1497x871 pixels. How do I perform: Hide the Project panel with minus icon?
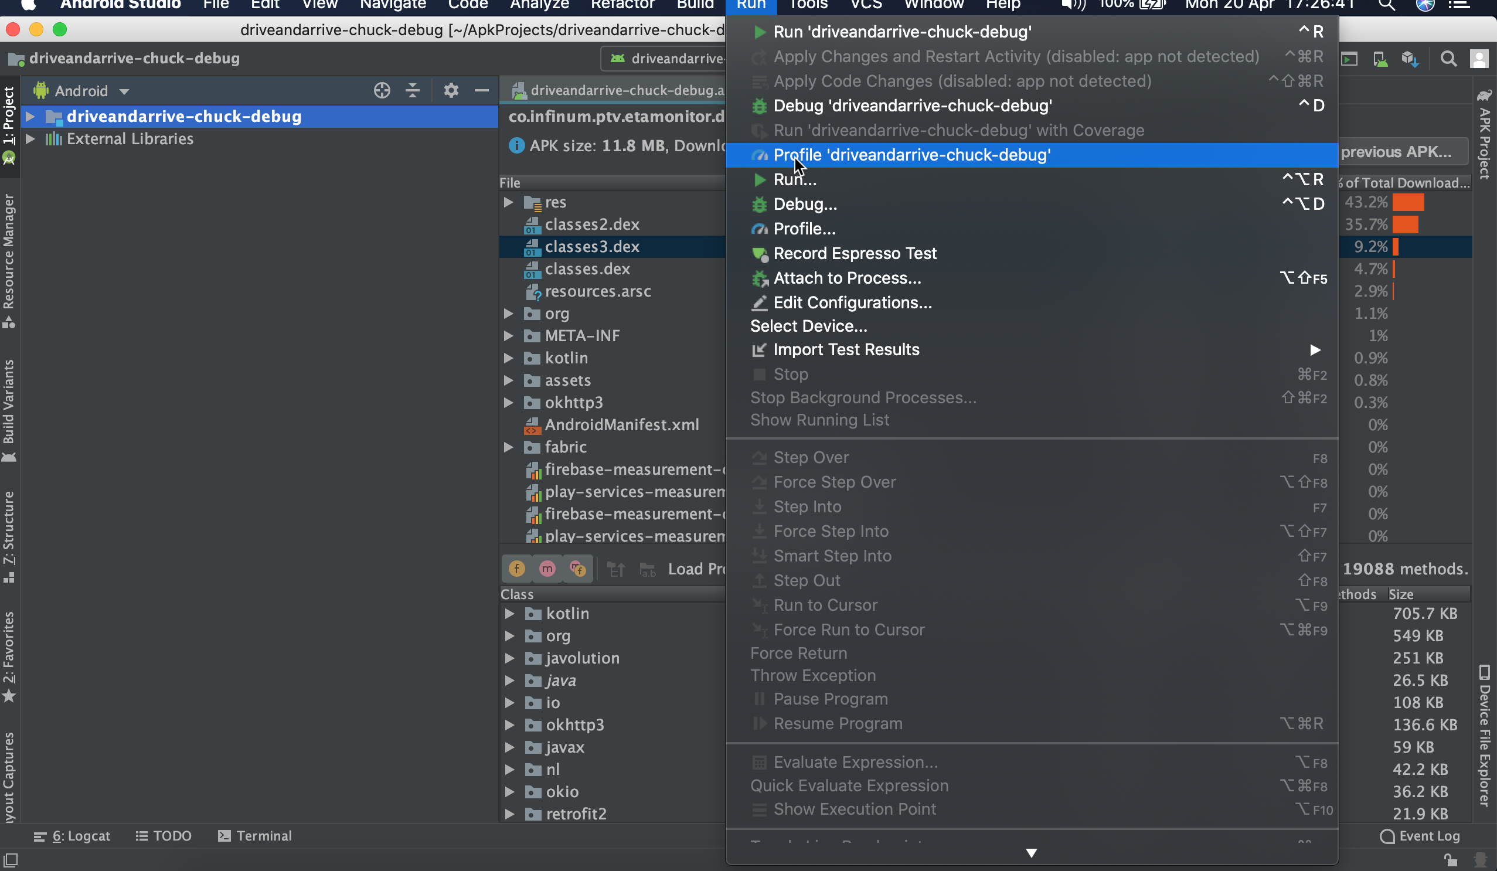coord(482,90)
